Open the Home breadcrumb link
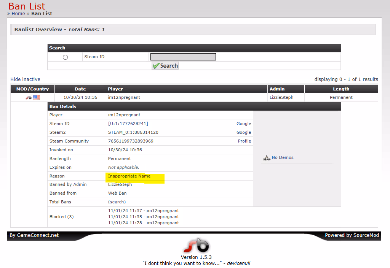Image resolution: width=390 pixels, height=268 pixels. click(18, 14)
